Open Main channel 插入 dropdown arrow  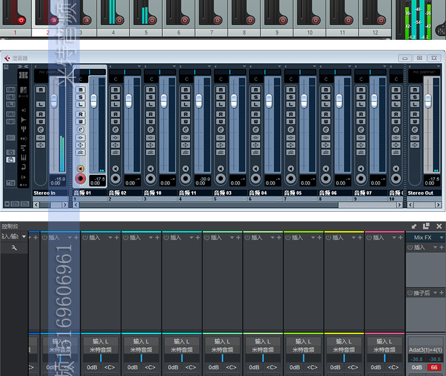(435, 247)
